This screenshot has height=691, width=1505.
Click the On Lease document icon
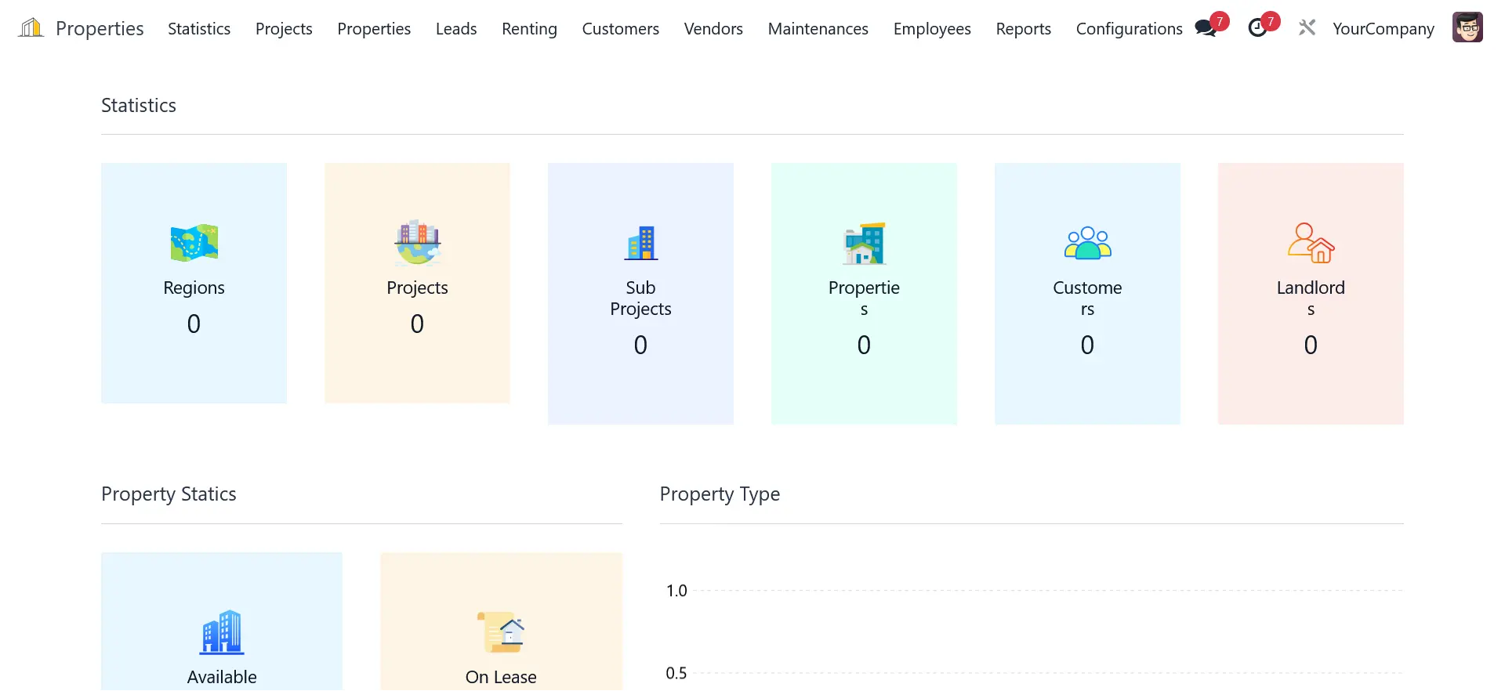[x=501, y=631]
